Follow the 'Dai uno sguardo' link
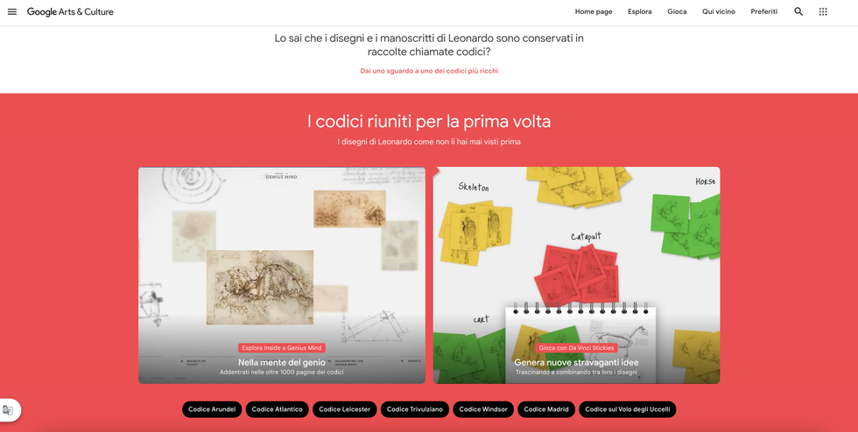The width and height of the screenshot is (858, 432). click(429, 71)
